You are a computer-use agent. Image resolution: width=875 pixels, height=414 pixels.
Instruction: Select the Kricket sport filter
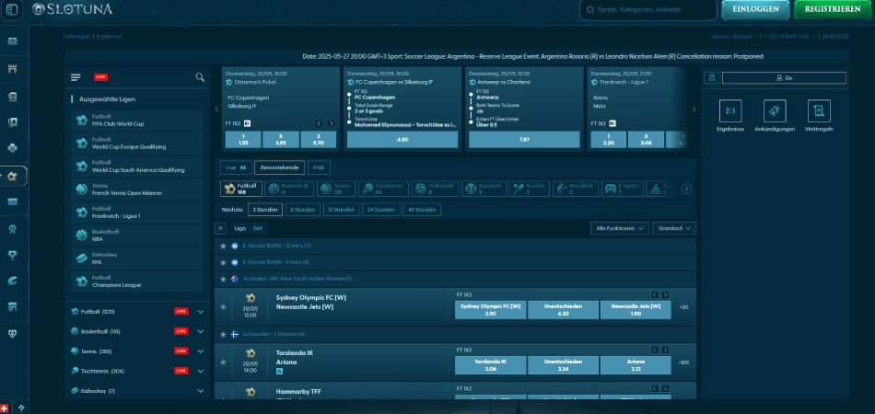coord(530,189)
